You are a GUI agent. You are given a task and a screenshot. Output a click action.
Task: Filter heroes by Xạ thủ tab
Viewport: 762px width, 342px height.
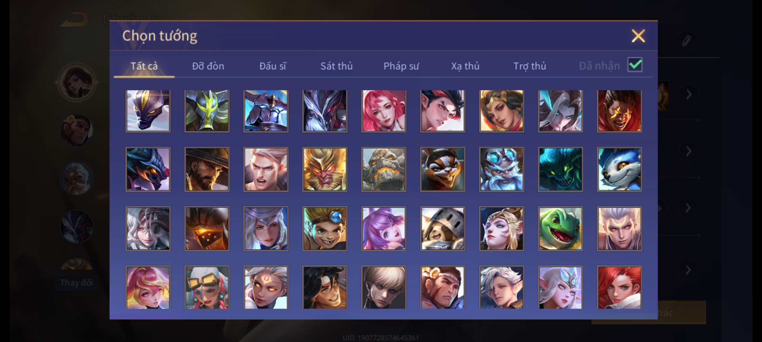pos(465,66)
